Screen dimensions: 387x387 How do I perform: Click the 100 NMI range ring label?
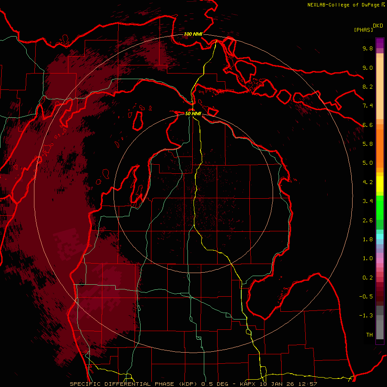[x=193, y=34]
